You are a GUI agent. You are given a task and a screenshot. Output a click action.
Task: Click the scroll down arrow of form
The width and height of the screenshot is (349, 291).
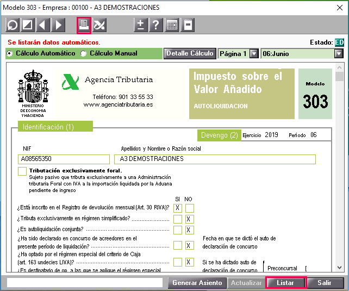(x=339, y=268)
